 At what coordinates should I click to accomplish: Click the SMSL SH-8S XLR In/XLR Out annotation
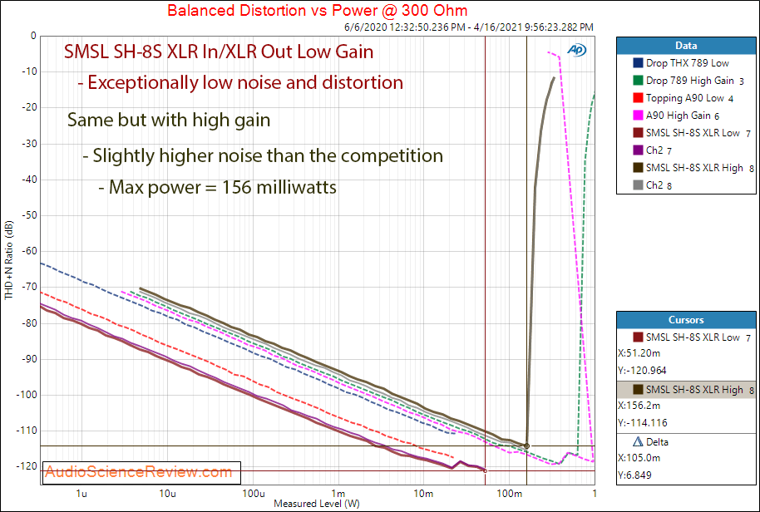click(219, 52)
